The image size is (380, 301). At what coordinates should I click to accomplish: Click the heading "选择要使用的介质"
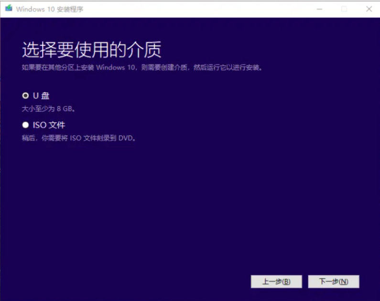click(x=92, y=50)
